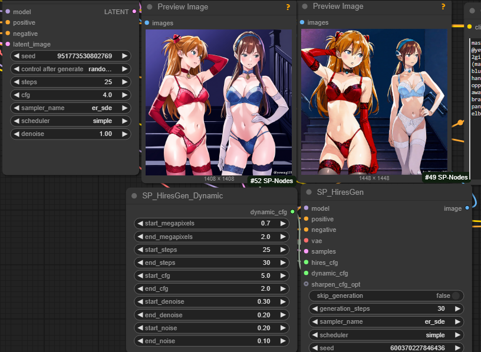Viewport: 481px width, 352px height.
Task: Open the 1448 × 1448 preview image
Action: click(x=374, y=102)
